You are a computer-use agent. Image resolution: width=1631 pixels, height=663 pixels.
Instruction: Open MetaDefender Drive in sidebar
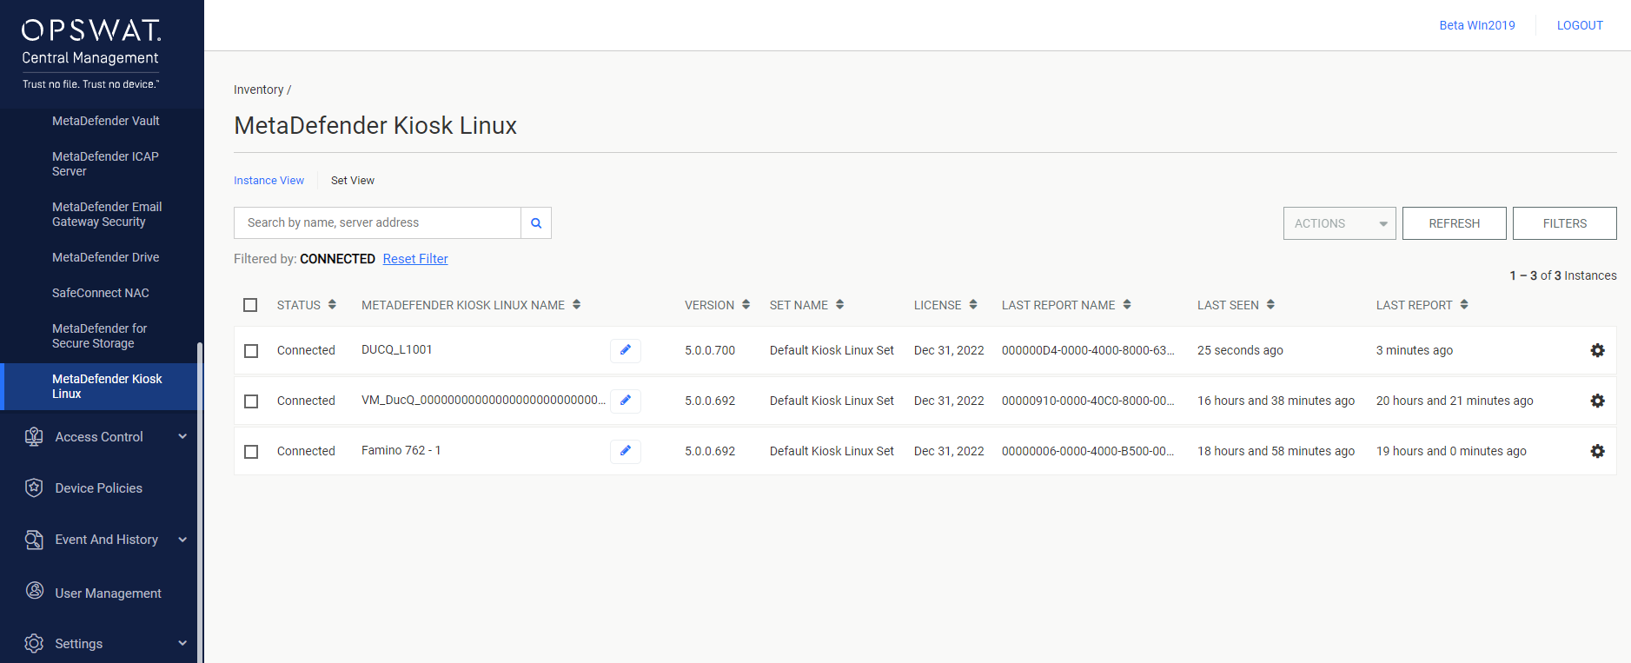pos(106,257)
